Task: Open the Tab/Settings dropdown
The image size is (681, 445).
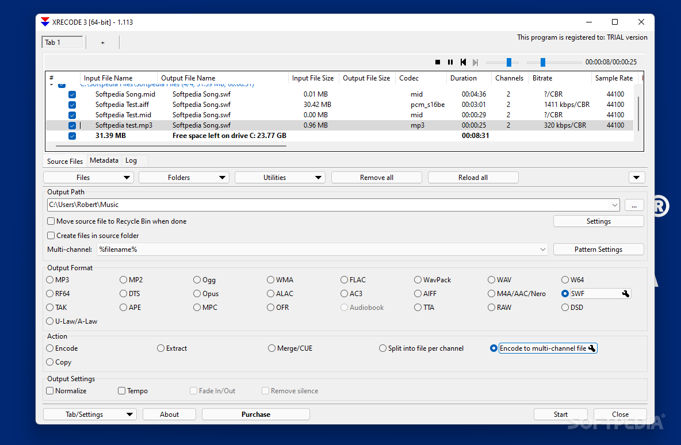Action: point(90,414)
